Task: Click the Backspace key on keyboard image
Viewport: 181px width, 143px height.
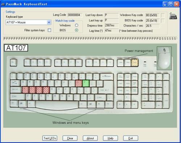Action: click(107, 76)
